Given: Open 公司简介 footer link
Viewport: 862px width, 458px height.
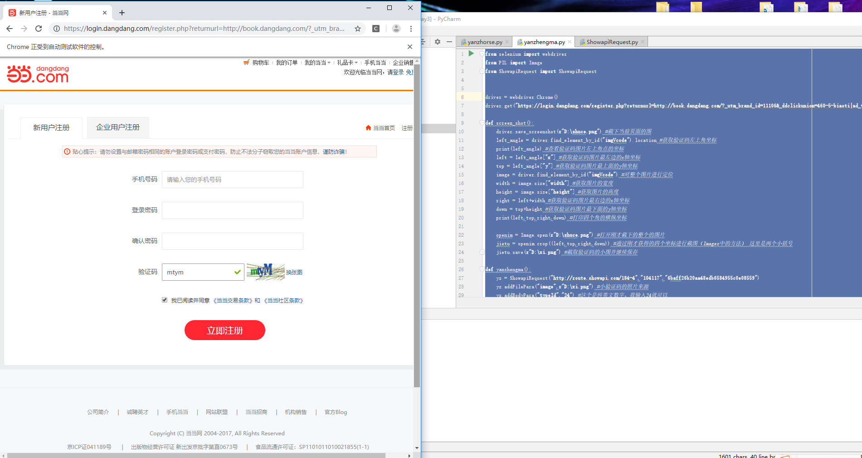Looking at the screenshot, I should 98,412.
